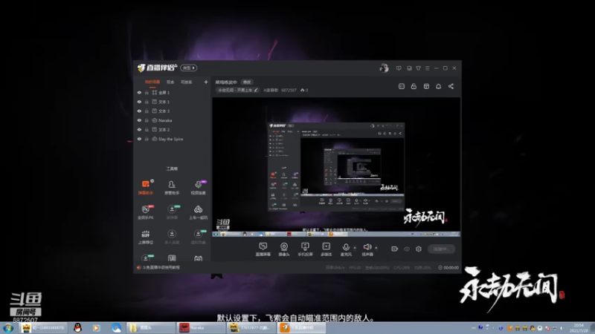Image resolution: width=595 pixels, height=334 pixels.
Task: Click the inbox icon in title bar
Action: pyautogui.click(x=409, y=68)
